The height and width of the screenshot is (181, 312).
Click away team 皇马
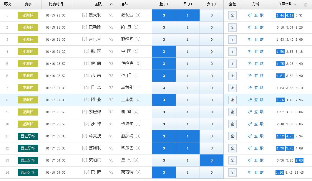pos(126,160)
